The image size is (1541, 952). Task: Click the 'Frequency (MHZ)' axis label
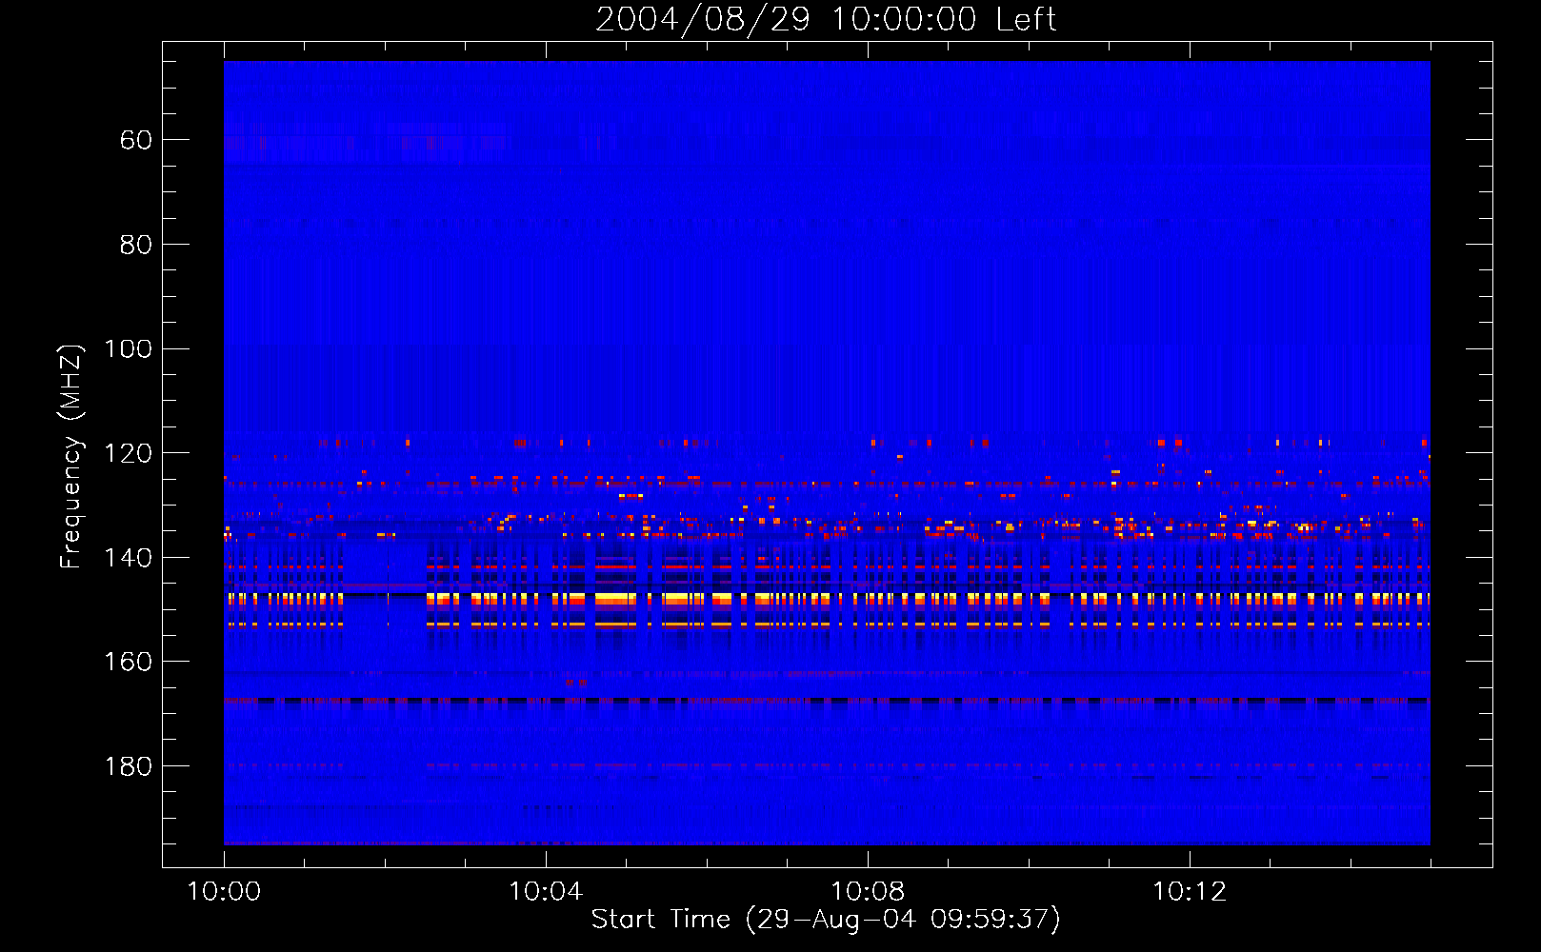[x=70, y=456]
